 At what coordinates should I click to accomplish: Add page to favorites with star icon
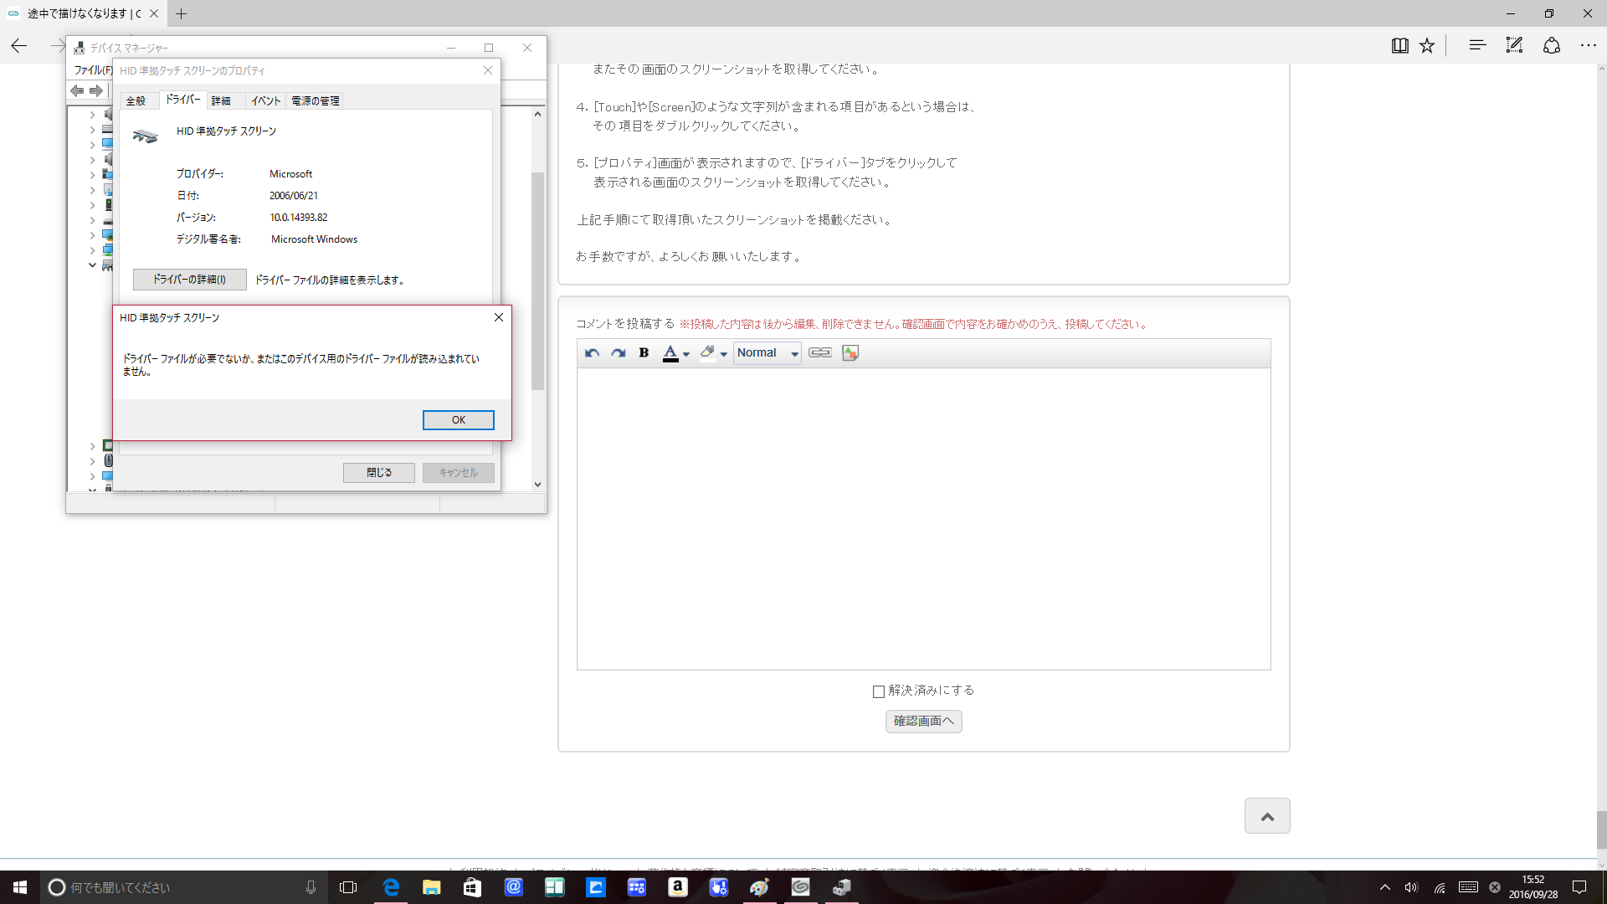point(1427,46)
